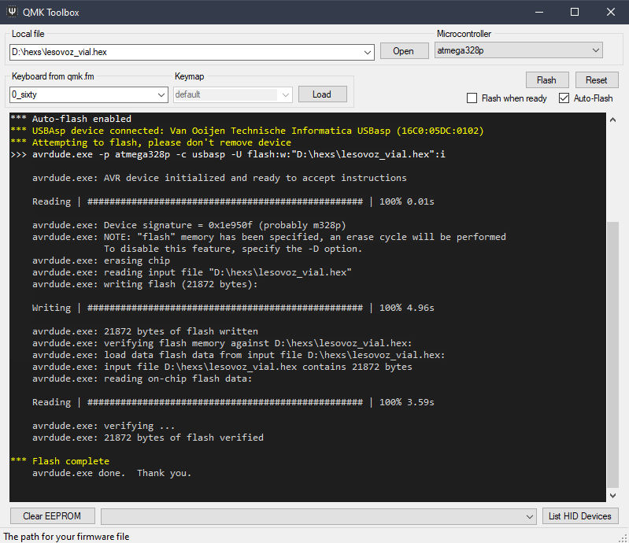Open the Microcontroller dropdown showing atmega328p
Viewport: 629px width, 543px height.
(595, 50)
